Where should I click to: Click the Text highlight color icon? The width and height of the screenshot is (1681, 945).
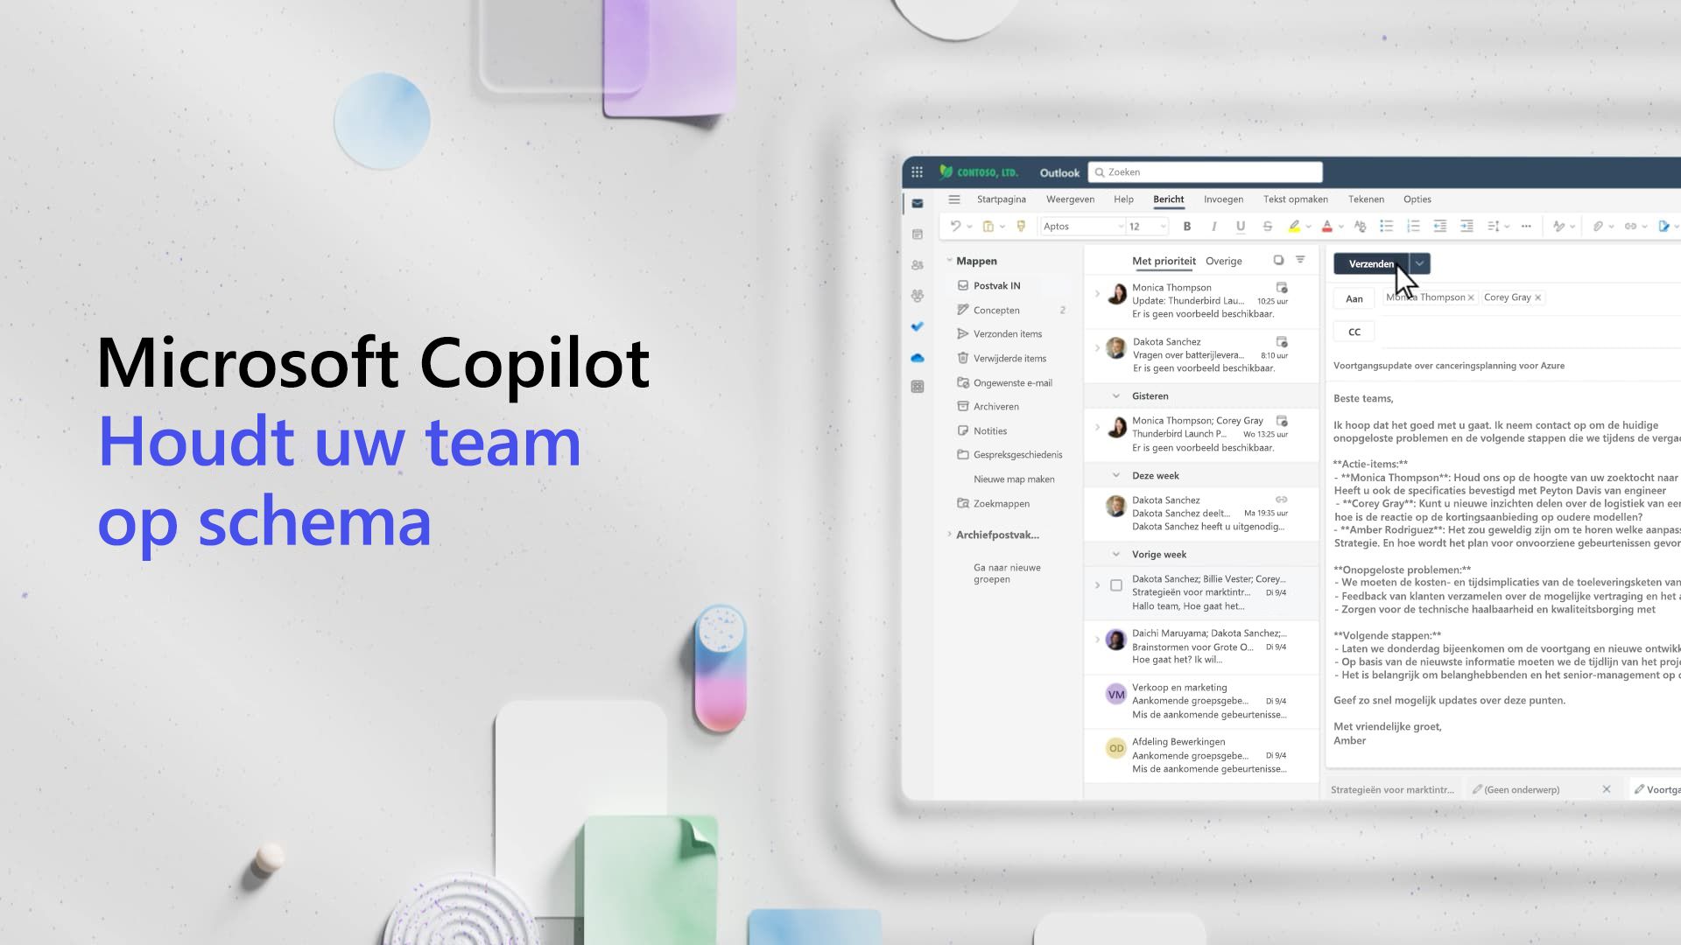(x=1294, y=226)
